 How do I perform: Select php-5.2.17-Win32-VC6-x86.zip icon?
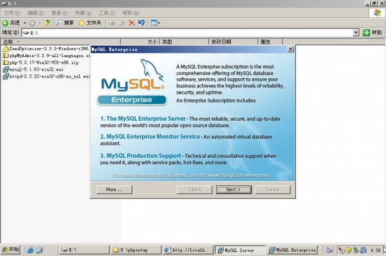coord(5,62)
